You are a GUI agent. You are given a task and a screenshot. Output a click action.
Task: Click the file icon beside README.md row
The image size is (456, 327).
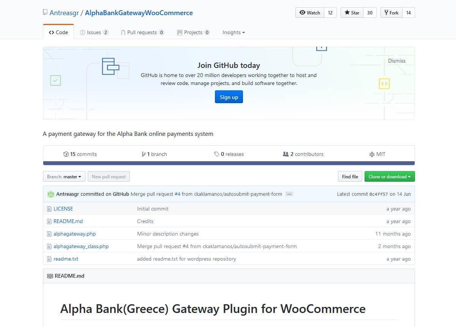pyautogui.click(x=49, y=221)
